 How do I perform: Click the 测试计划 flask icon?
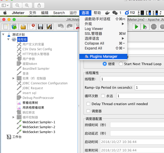(x=9, y=35)
